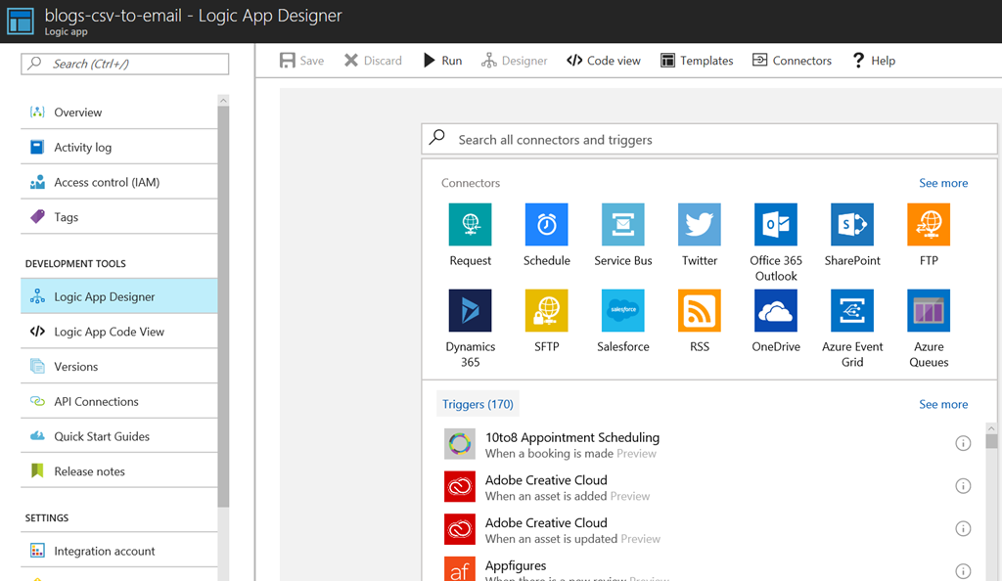
Task: Select the Request connector icon
Action: [x=470, y=225]
